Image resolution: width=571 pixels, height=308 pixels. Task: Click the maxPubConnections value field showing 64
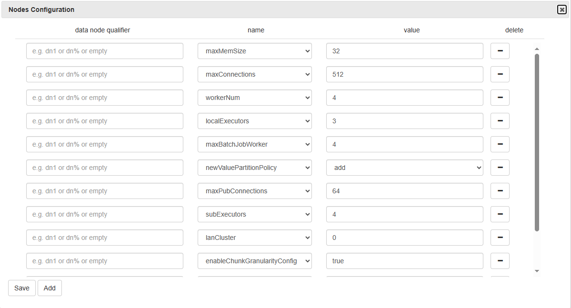pyautogui.click(x=404, y=191)
